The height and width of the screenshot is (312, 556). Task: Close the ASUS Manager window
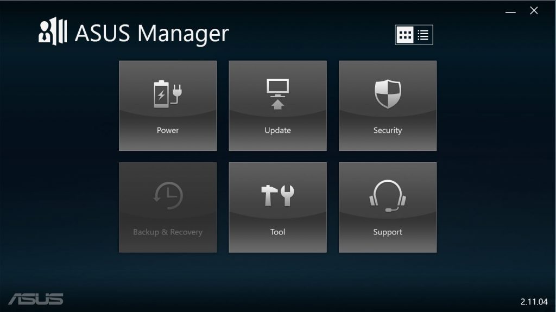[534, 11]
